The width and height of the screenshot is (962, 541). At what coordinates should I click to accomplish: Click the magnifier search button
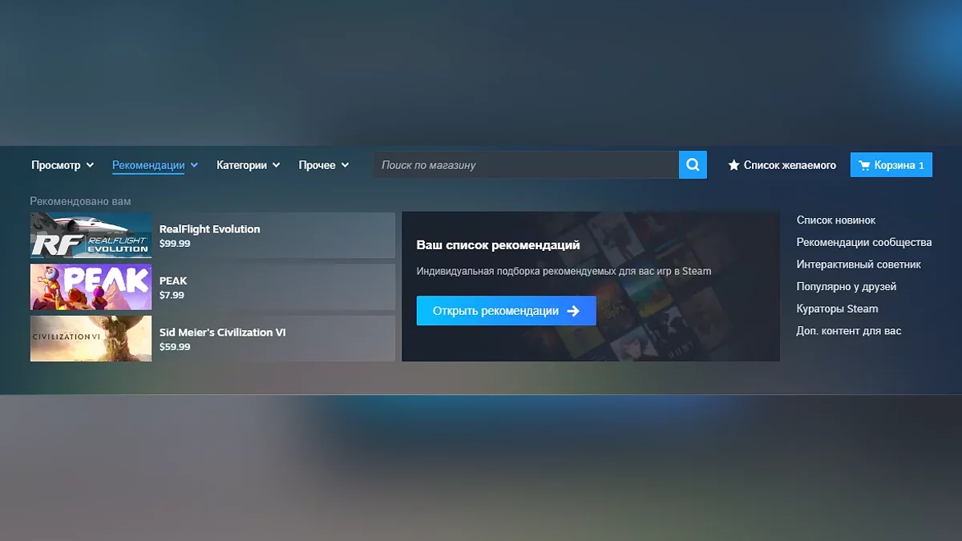pos(693,165)
